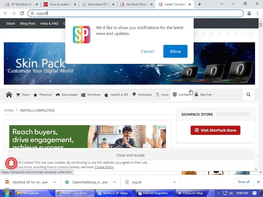Expand log.txt download options chevron
Viewport: 263px width, 197px height.
174,182
